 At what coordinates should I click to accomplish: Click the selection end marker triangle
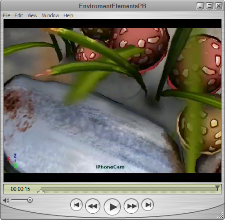(x=217, y=188)
